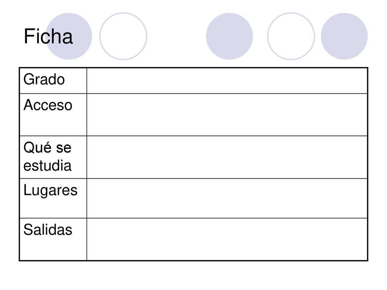The height and width of the screenshot is (290, 387).
Task: Click the Ficha slide title
Action: [x=48, y=37]
